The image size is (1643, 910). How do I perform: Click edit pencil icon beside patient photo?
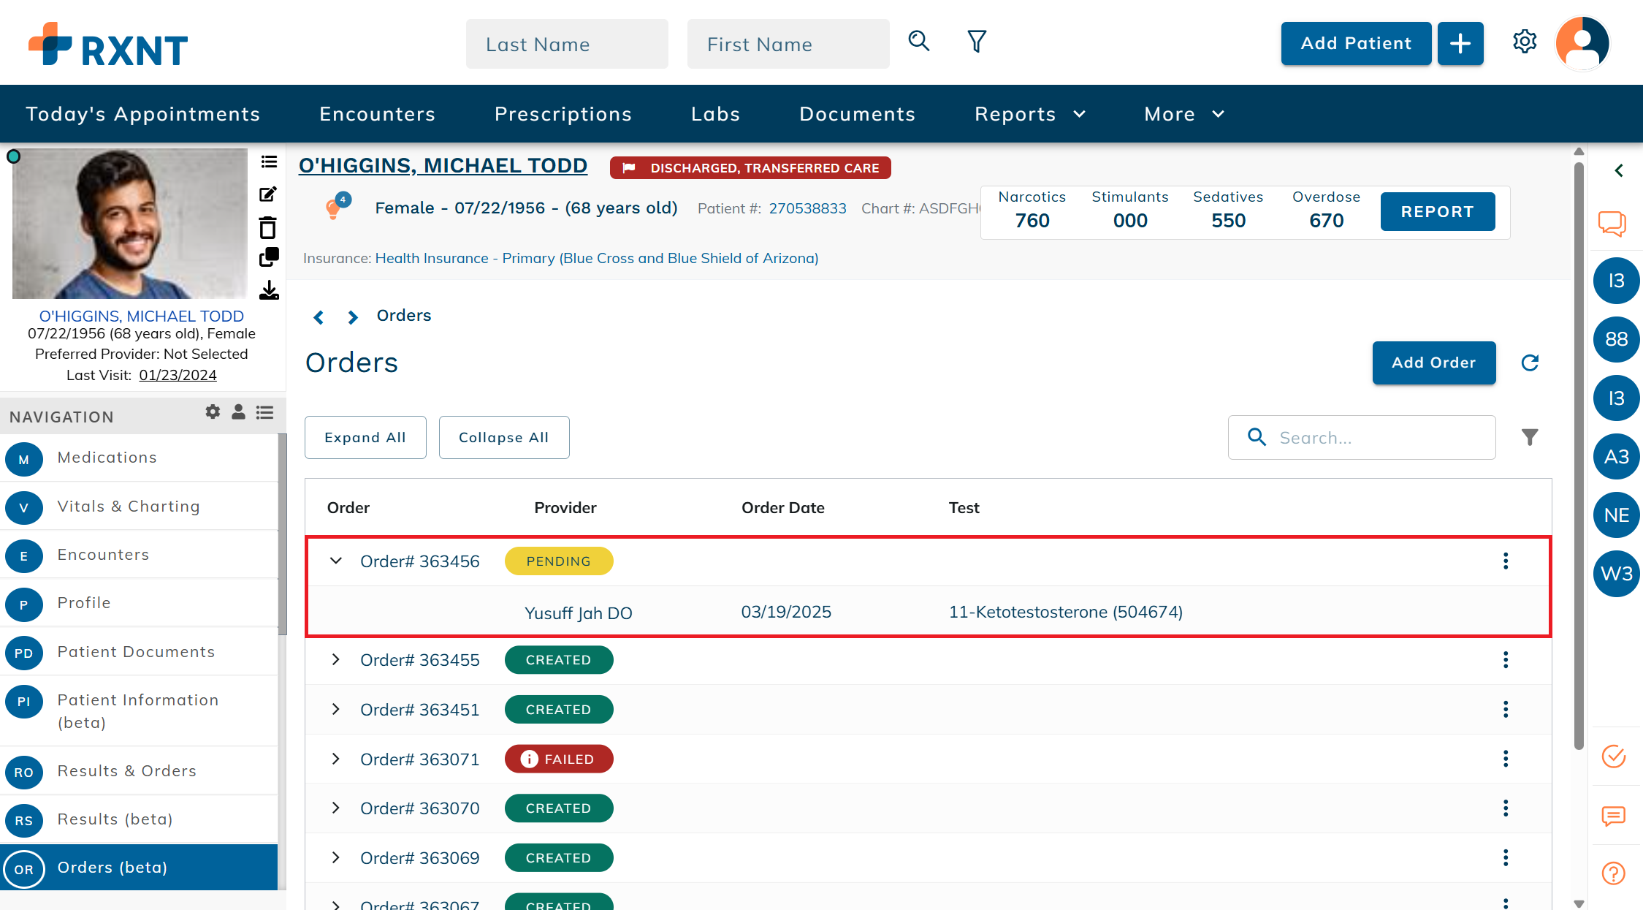(269, 194)
